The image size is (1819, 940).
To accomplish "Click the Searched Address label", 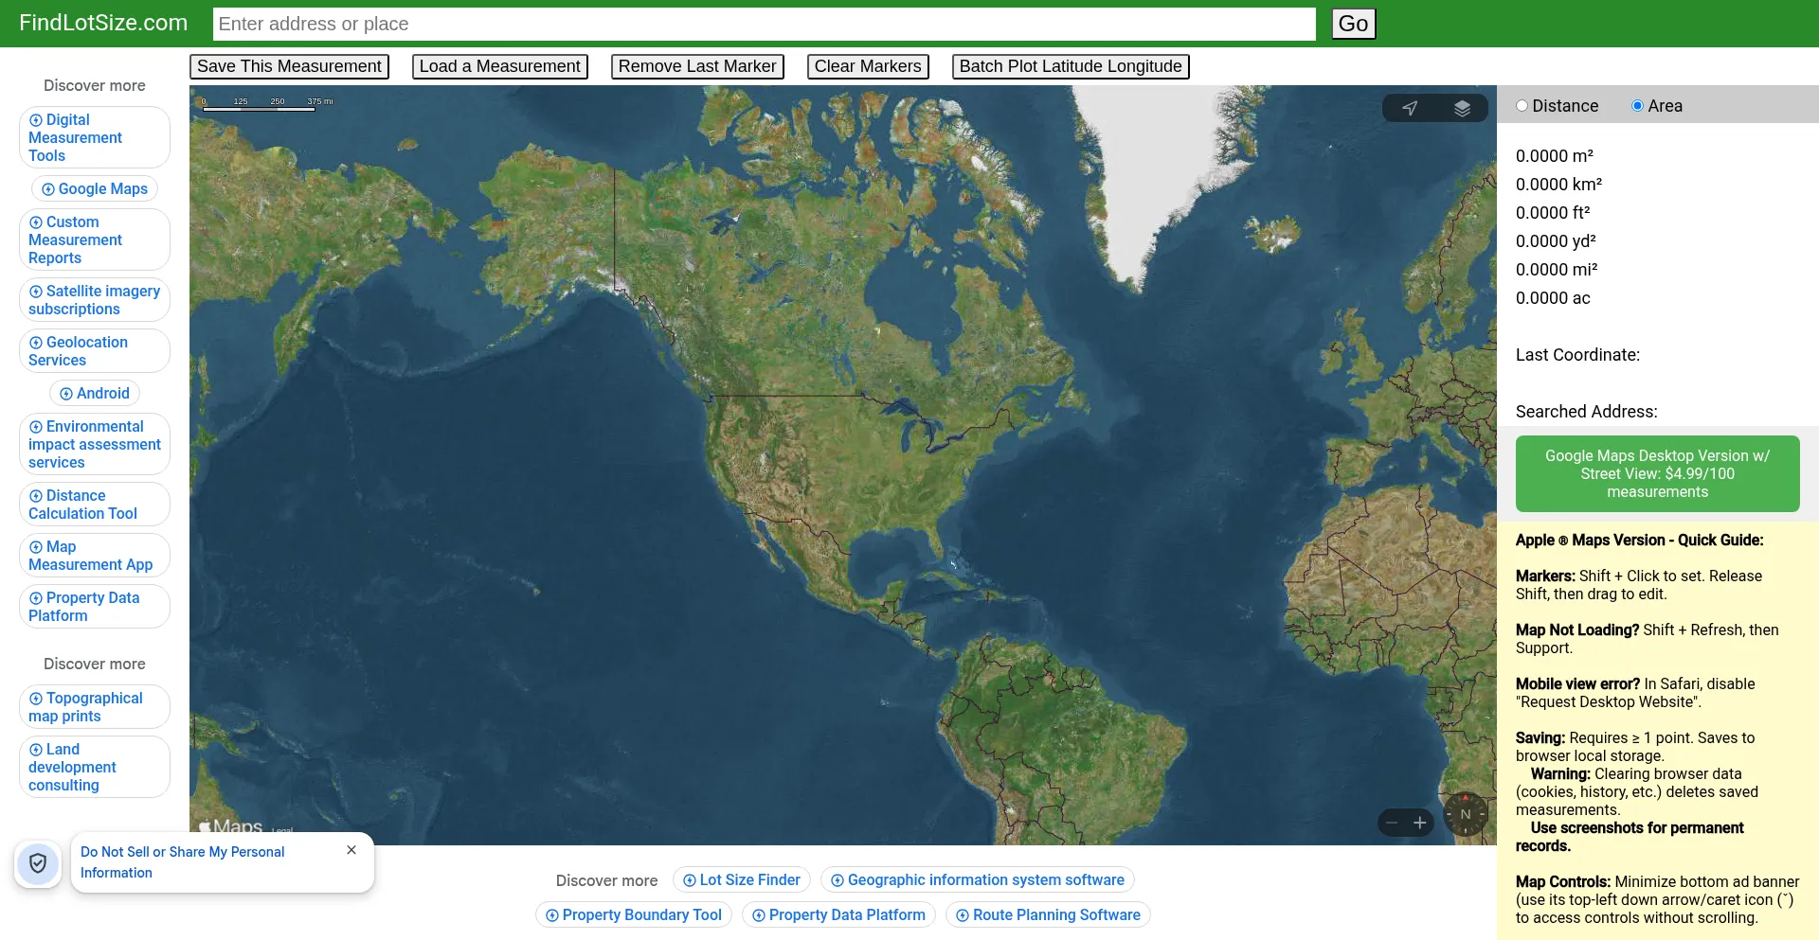I will point(1587,412).
